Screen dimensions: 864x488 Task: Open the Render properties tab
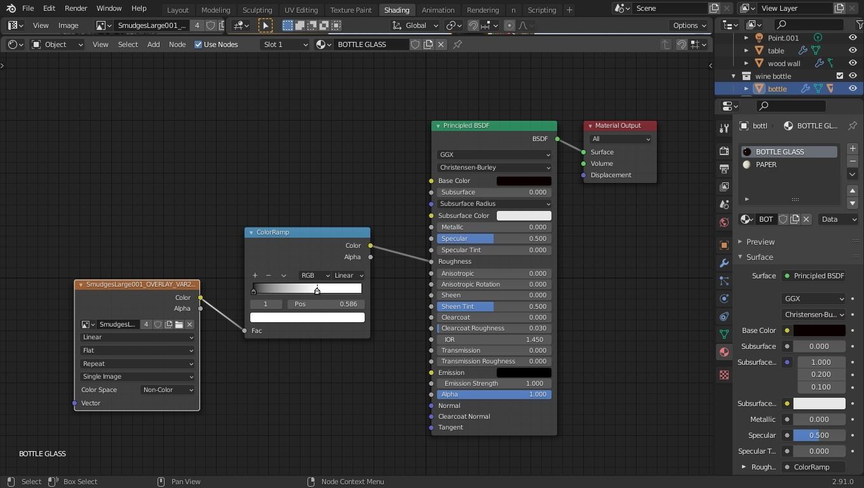[724, 151]
